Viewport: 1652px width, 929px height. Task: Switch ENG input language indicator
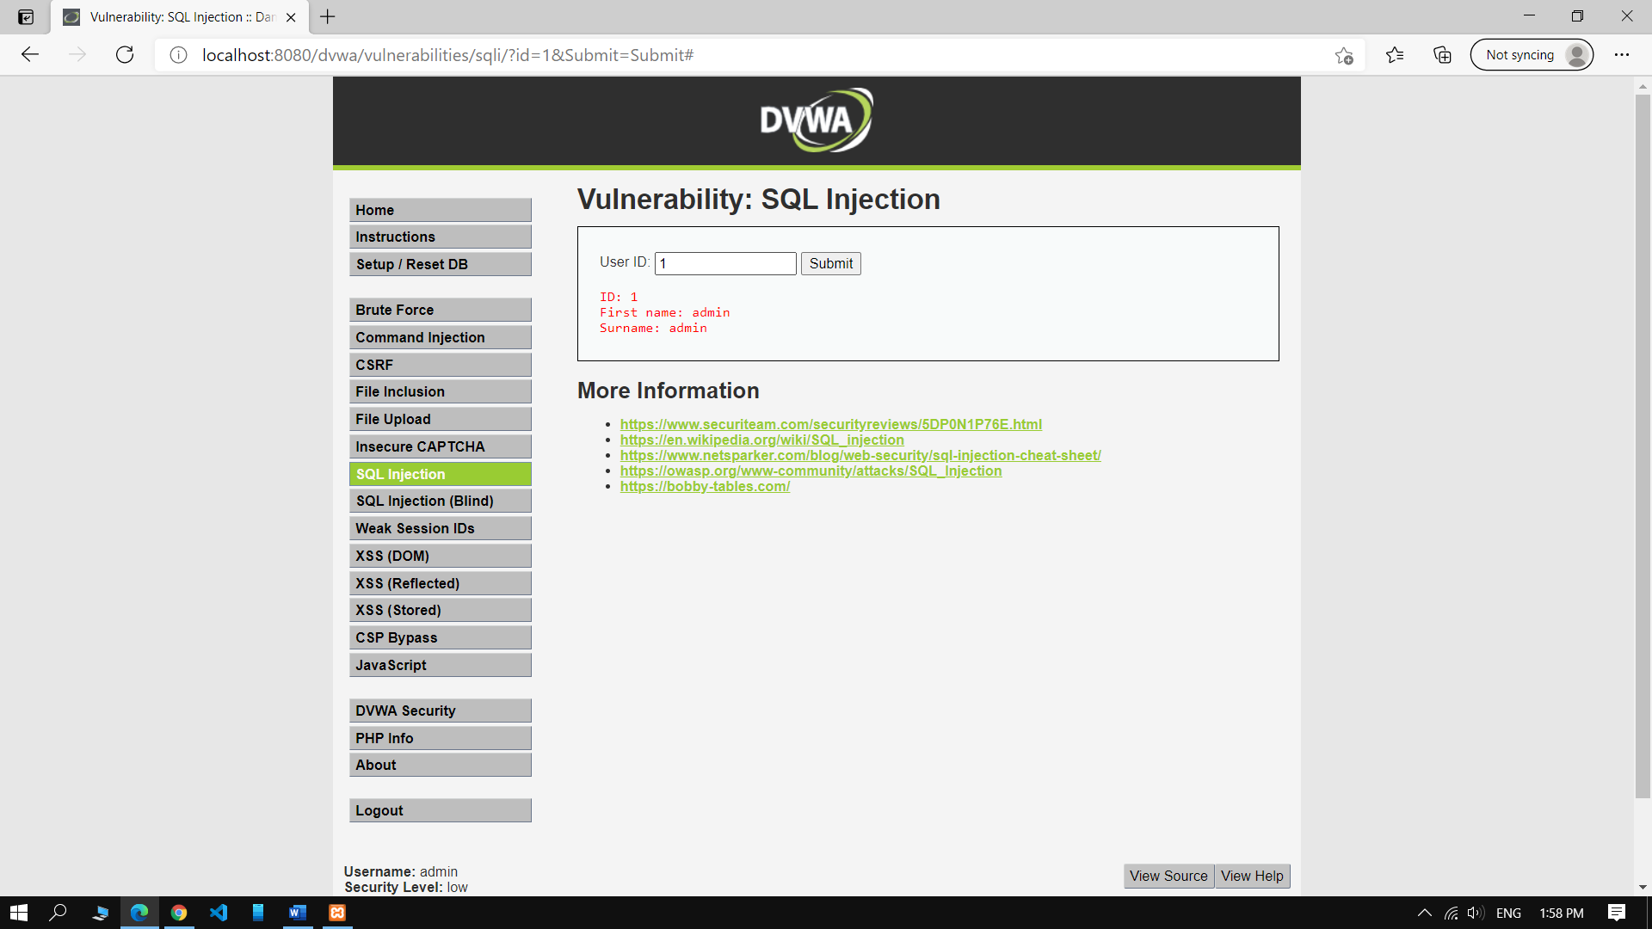point(1508,913)
